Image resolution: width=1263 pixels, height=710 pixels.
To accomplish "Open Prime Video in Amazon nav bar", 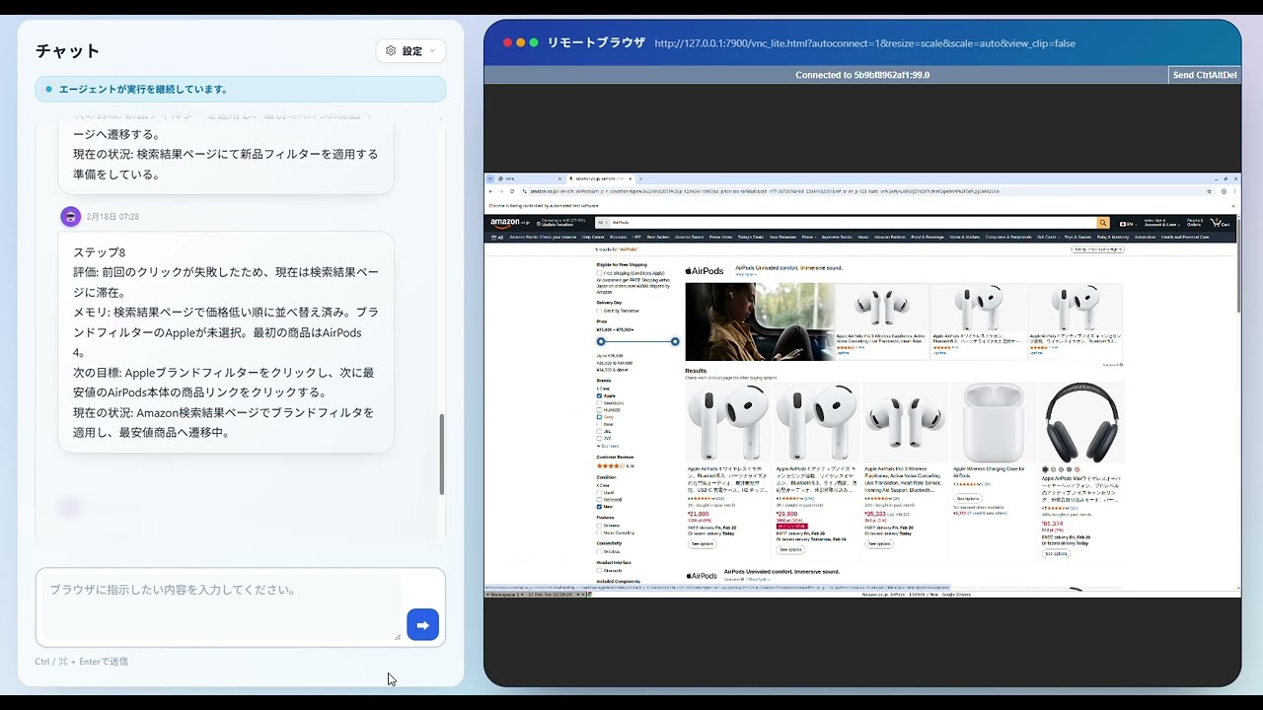I will (720, 237).
